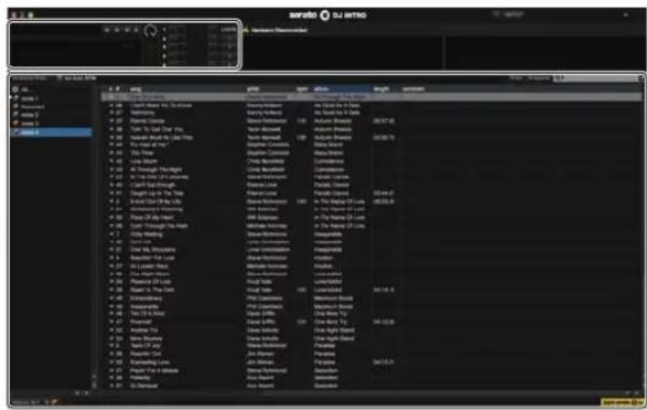647x410 pixels.
Task: Click the add crate icon below sidebar
Action: pyautogui.click(x=55, y=402)
